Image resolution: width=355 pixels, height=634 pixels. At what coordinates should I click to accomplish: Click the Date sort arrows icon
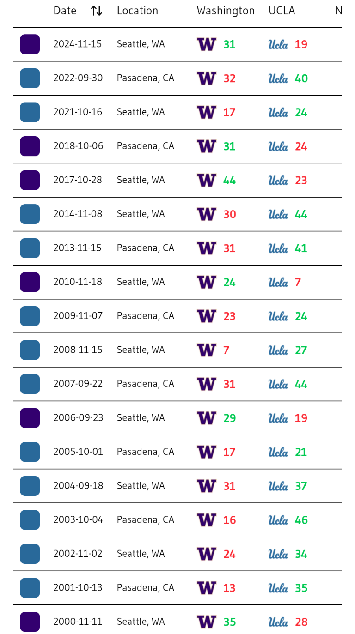point(97,11)
